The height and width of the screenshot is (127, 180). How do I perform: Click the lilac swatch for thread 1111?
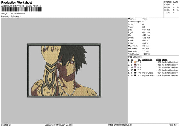point(135,67)
